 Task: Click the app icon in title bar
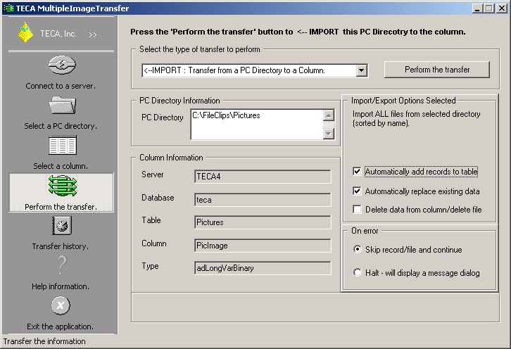coord(8,8)
